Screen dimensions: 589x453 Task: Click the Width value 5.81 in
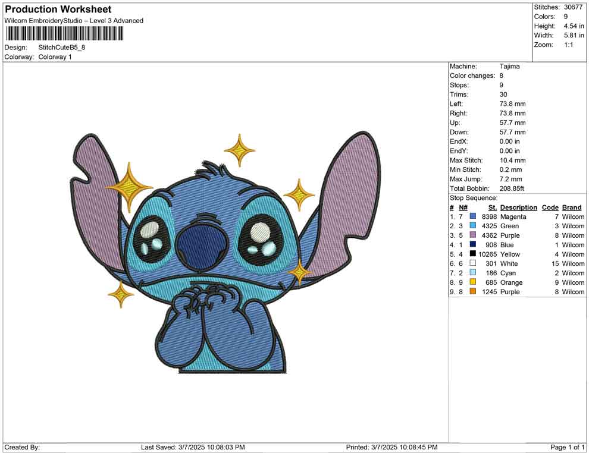574,35
